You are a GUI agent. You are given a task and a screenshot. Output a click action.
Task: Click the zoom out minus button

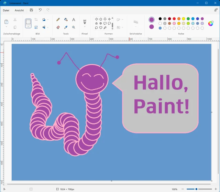[183, 189]
